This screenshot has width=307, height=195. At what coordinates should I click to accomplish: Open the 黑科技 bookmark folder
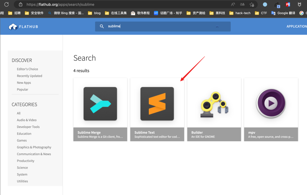point(217,13)
